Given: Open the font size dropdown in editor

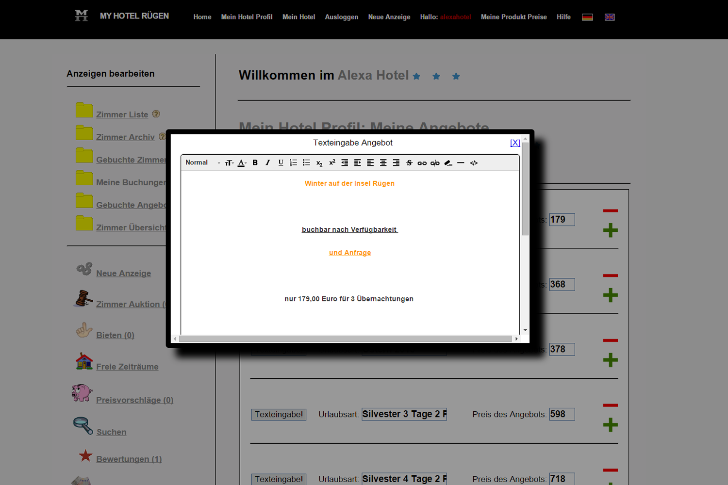Looking at the screenshot, I should pos(229,163).
